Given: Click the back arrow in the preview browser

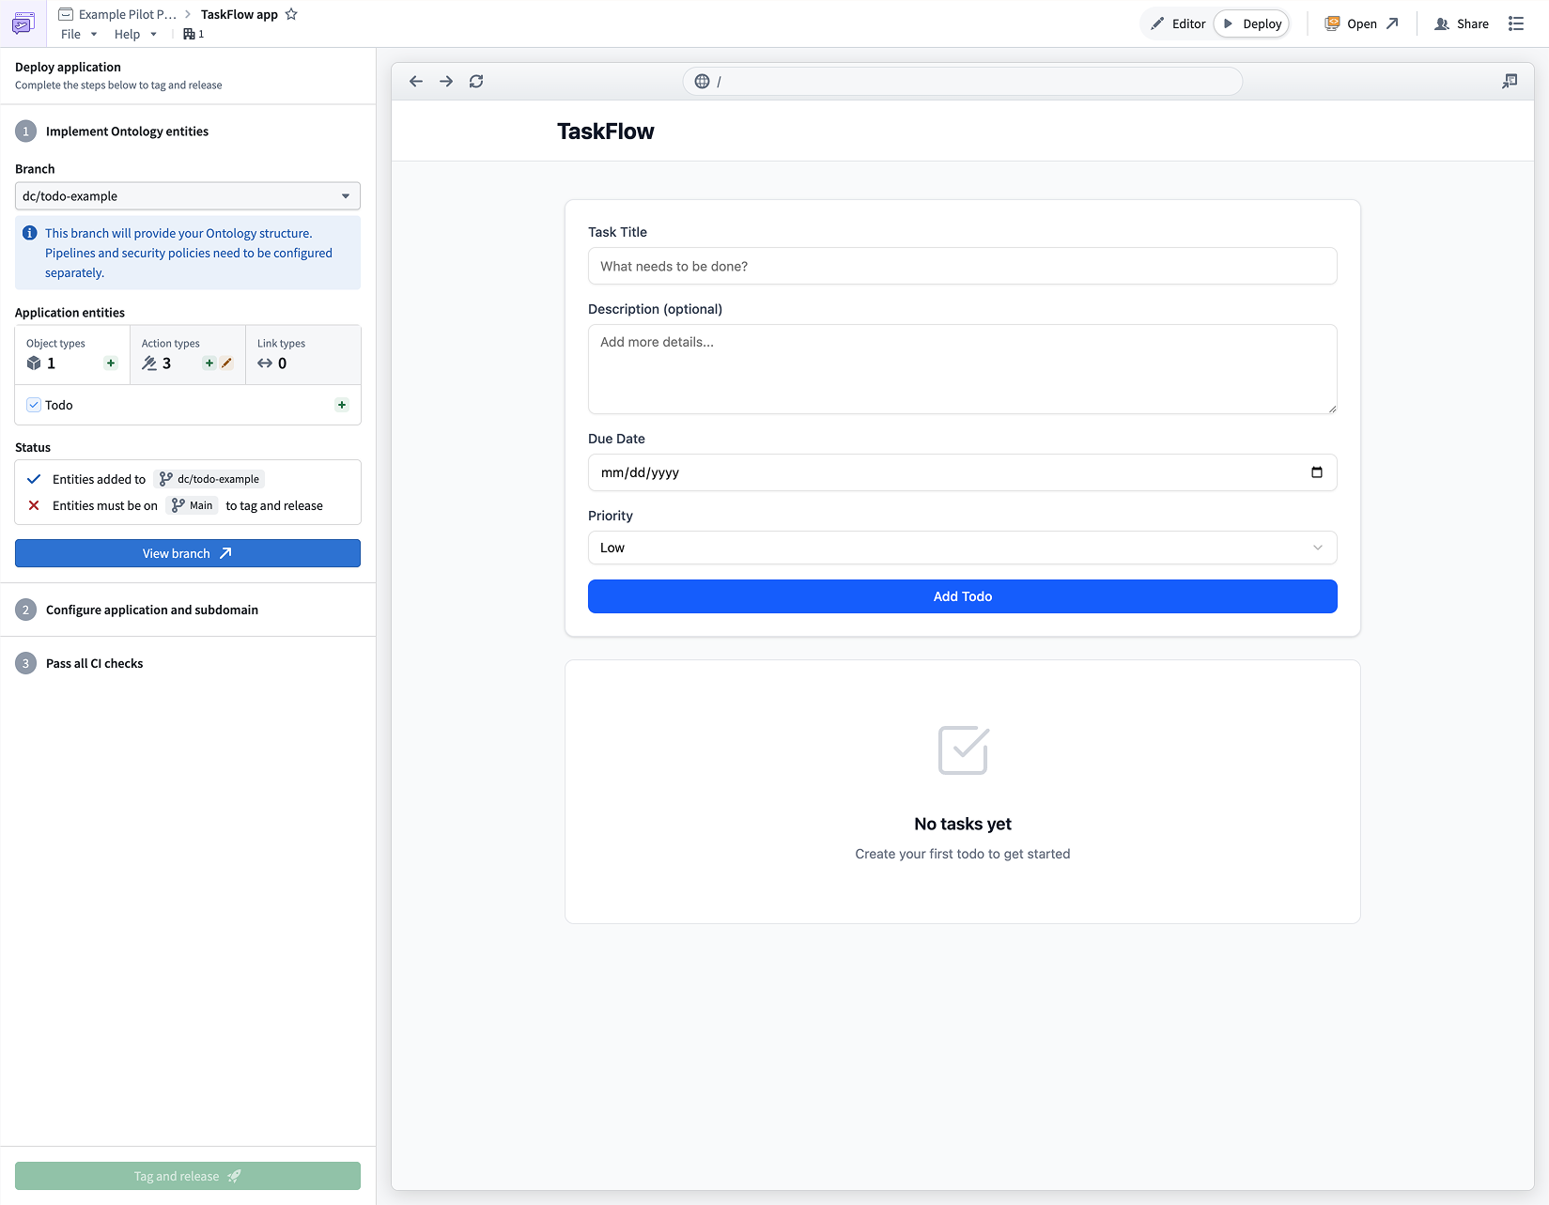Looking at the screenshot, I should click(415, 81).
